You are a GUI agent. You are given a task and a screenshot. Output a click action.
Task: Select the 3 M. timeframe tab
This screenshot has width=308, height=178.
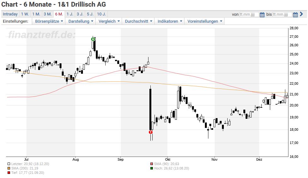pyautogui.click(x=48, y=14)
